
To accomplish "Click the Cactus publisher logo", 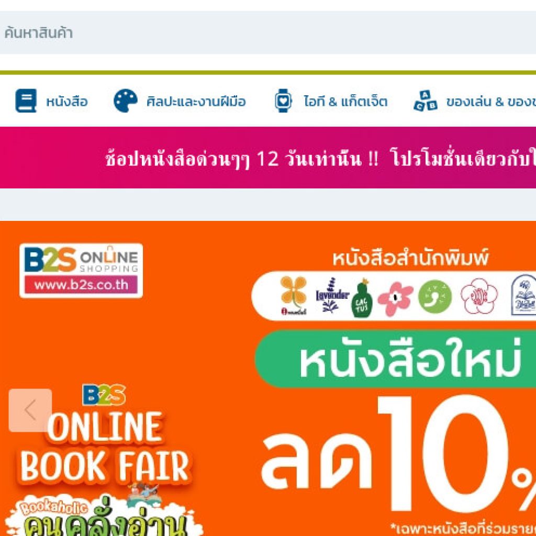I will coord(362,298).
